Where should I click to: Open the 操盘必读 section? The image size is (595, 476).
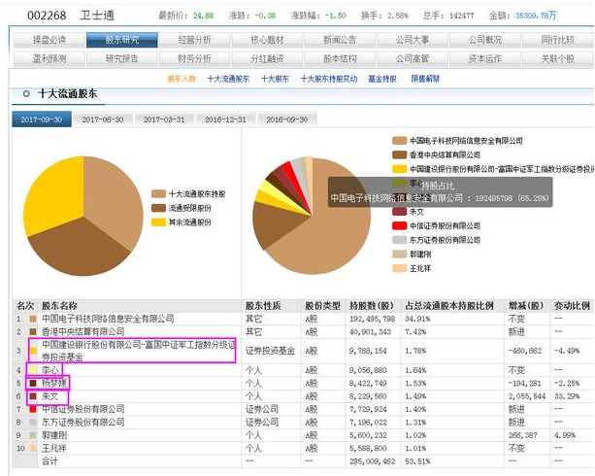point(50,40)
